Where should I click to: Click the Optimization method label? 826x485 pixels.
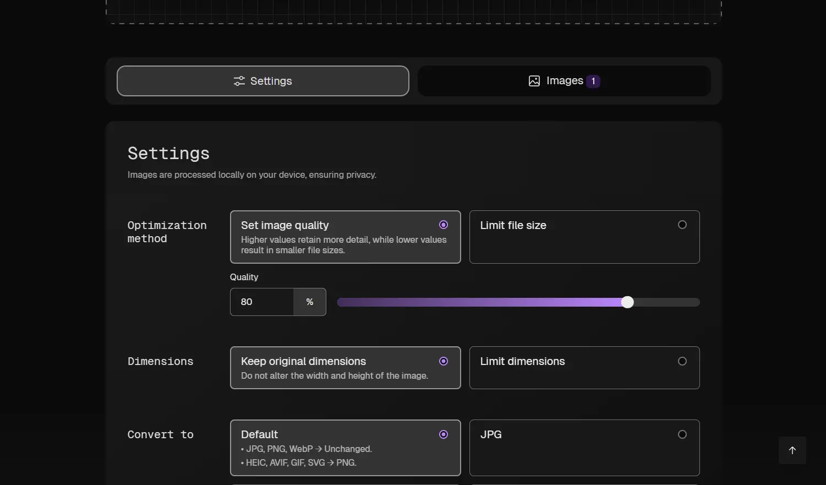(167, 232)
